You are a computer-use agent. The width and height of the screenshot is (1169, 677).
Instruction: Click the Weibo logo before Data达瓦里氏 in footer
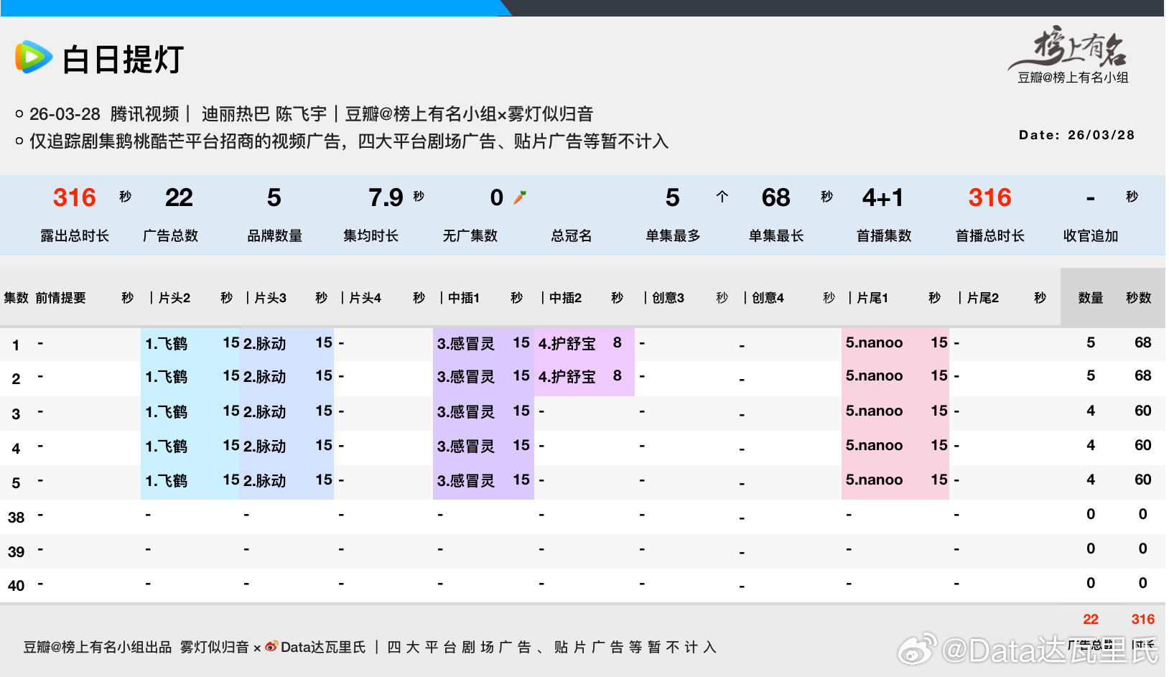point(271,647)
